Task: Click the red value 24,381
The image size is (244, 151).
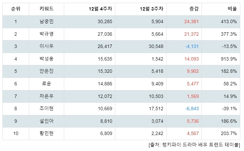Action: click(191, 21)
